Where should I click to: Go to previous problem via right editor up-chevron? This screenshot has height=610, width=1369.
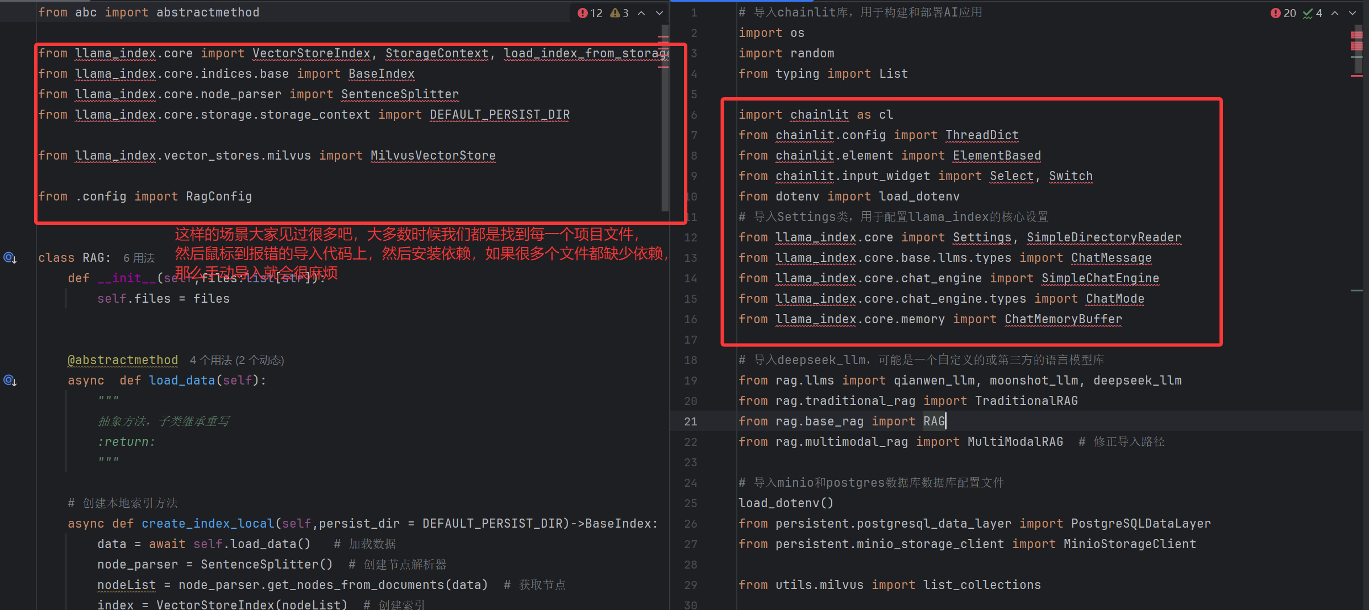pyautogui.click(x=1335, y=12)
